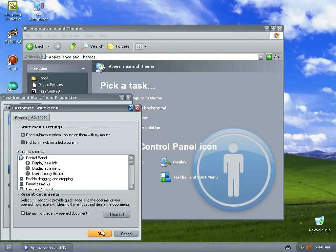Open Microsoft Outlook desktop icon
Screen dimensions: 336x252
tap(13, 11)
